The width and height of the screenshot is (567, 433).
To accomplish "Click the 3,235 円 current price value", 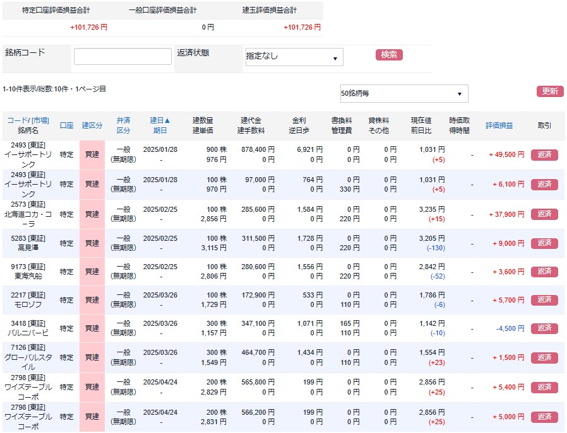I will point(432,210).
